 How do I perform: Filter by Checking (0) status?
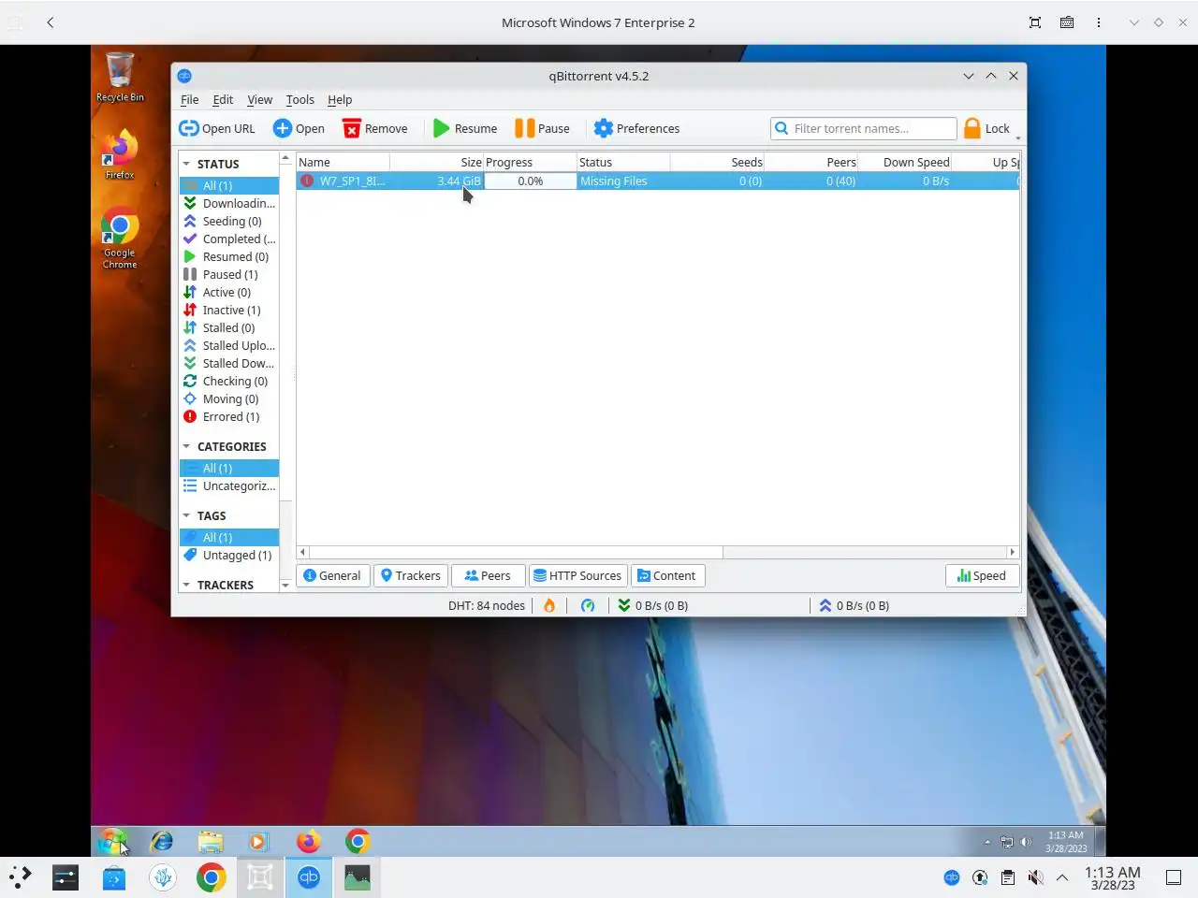tap(229, 381)
